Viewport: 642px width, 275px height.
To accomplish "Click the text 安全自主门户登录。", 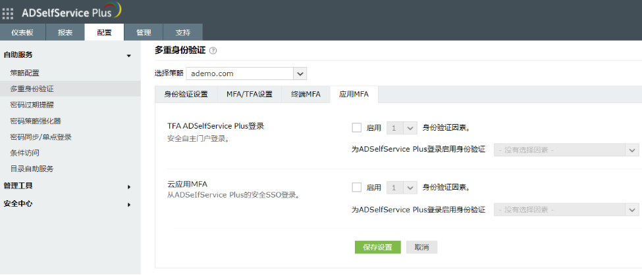I will [198, 138].
